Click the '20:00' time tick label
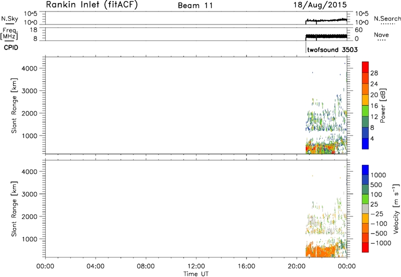 click(x=297, y=266)
